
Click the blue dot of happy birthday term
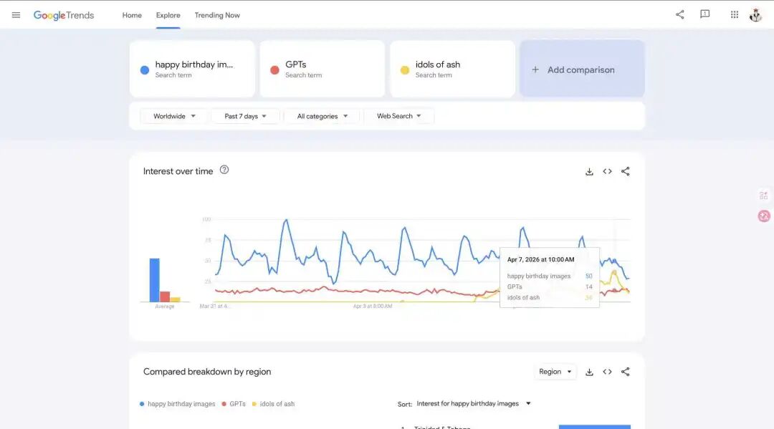145,70
